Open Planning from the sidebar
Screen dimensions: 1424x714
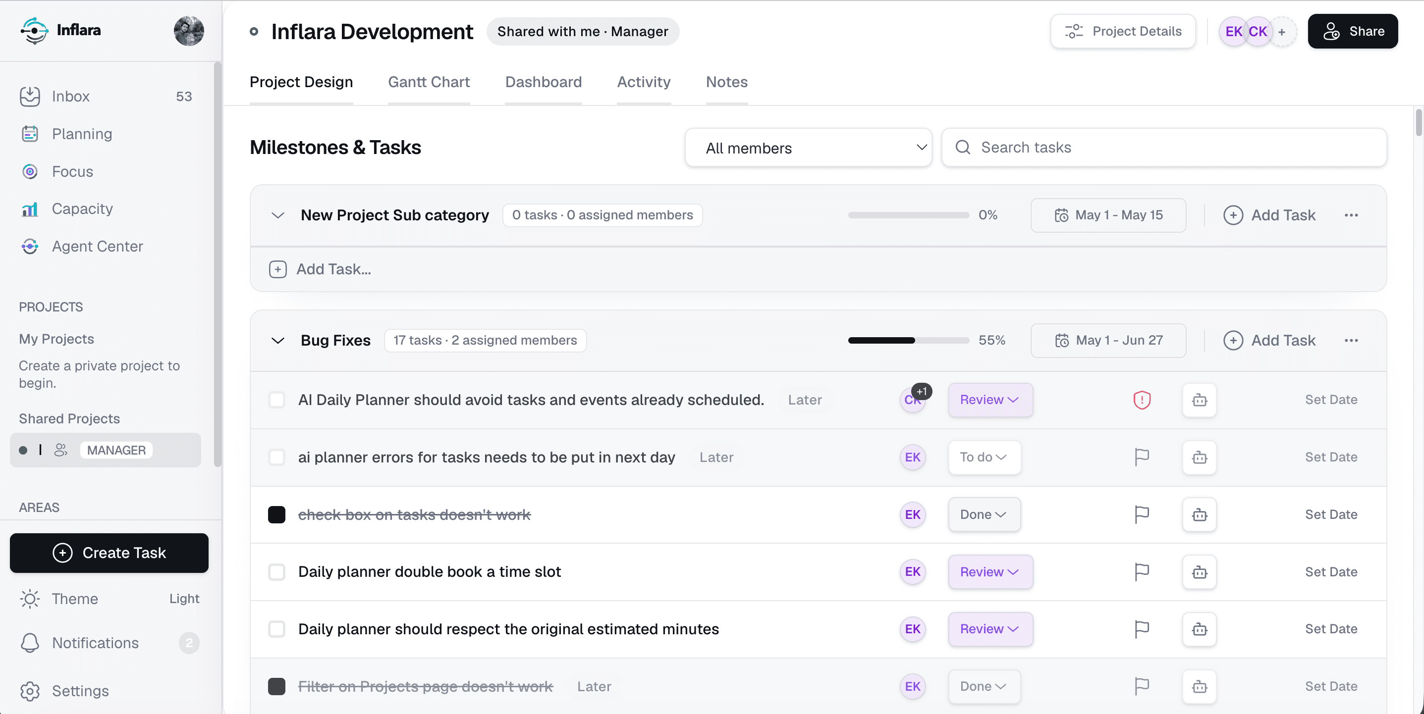point(82,134)
